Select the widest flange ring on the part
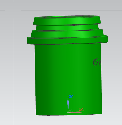 point(67,40)
